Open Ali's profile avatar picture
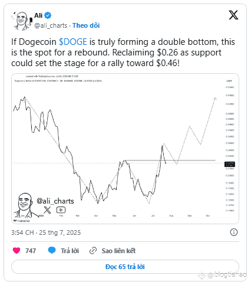Image resolution: width=251 pixels, height=285 pixels. (22, 21)
